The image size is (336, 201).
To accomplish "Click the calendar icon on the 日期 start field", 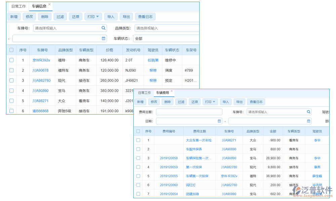I will [x=220, y=121].
